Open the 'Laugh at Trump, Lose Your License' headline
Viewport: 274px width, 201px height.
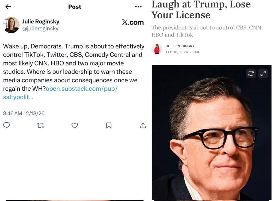pos(201,10)
